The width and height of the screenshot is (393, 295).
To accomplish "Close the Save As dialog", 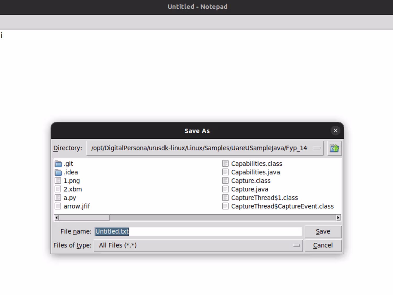I will [335, 131].
